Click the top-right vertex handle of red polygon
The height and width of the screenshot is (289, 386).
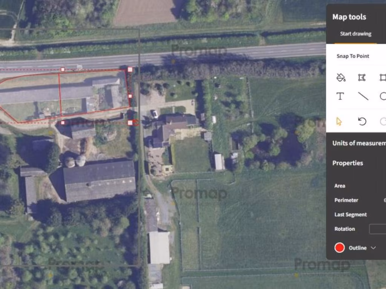130,70
